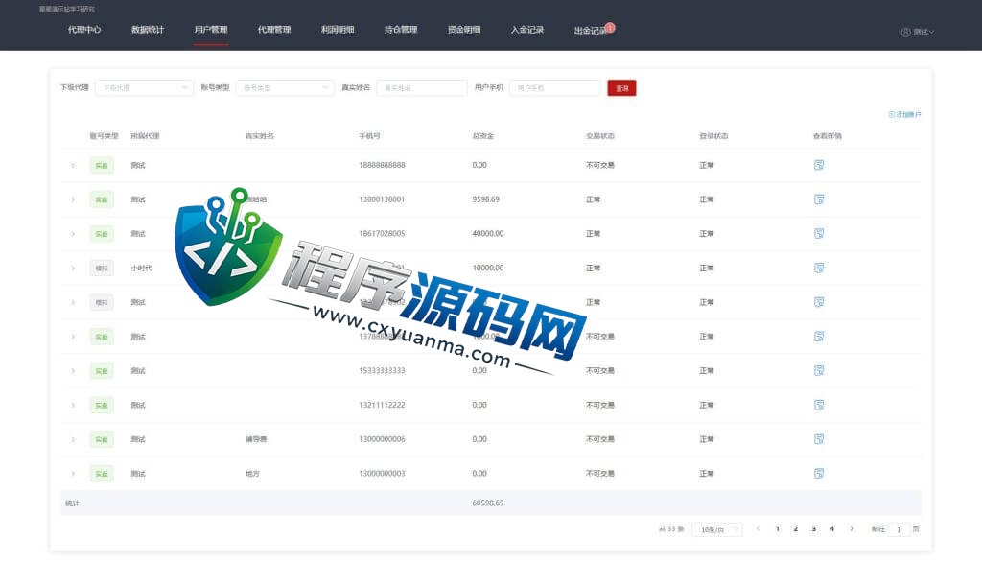Image resolution: width=982 pixels, height=562 pixels.
Task: Open details icon for phone 13211112222
Action: [x=819, y=405]
